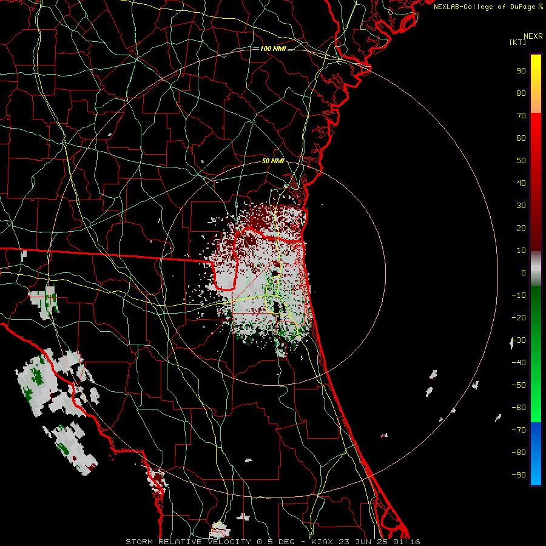Click the 10 value on the velocity scale
The height and width of the screenshot is (546, 546).
click(521, 251)
